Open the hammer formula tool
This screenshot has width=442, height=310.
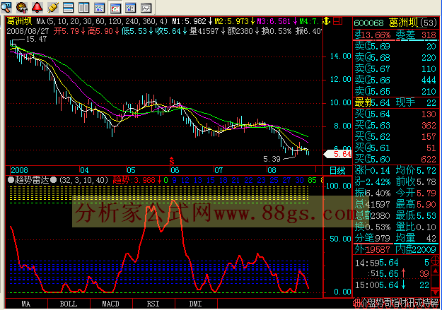[22, 7]
